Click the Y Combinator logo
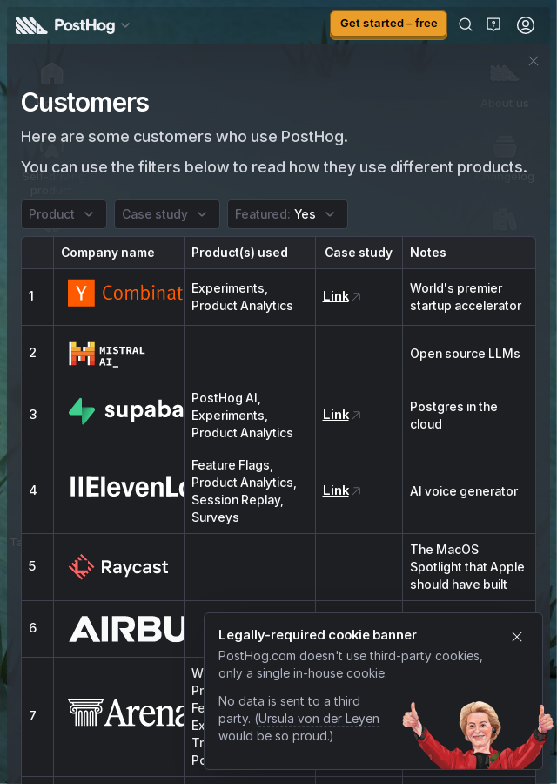 pyautogui.click(x=125, y=293)
